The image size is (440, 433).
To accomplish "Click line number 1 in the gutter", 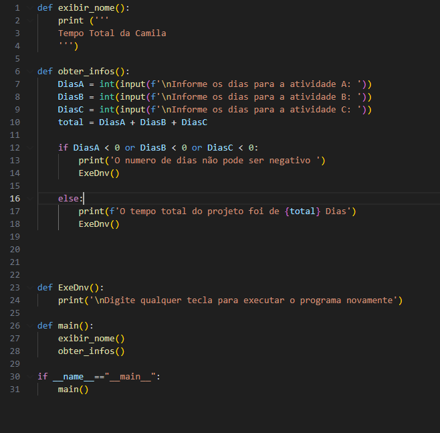I will tap(17, 8).
